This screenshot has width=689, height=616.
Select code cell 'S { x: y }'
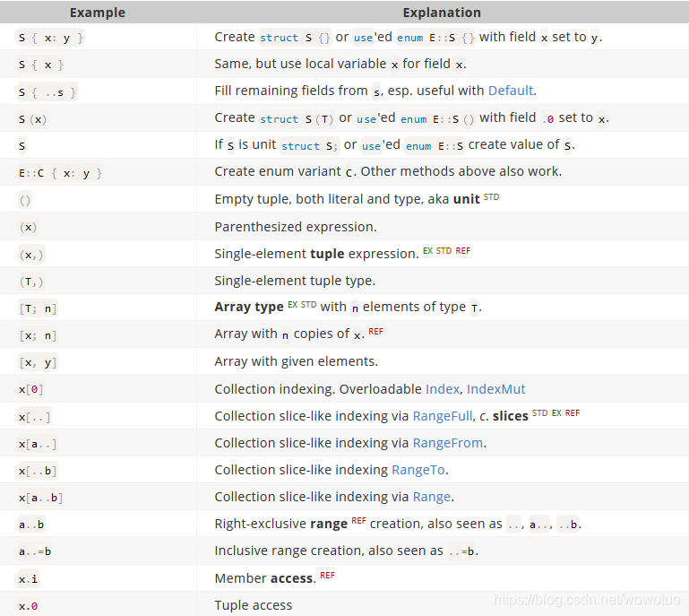pos(50,38)
